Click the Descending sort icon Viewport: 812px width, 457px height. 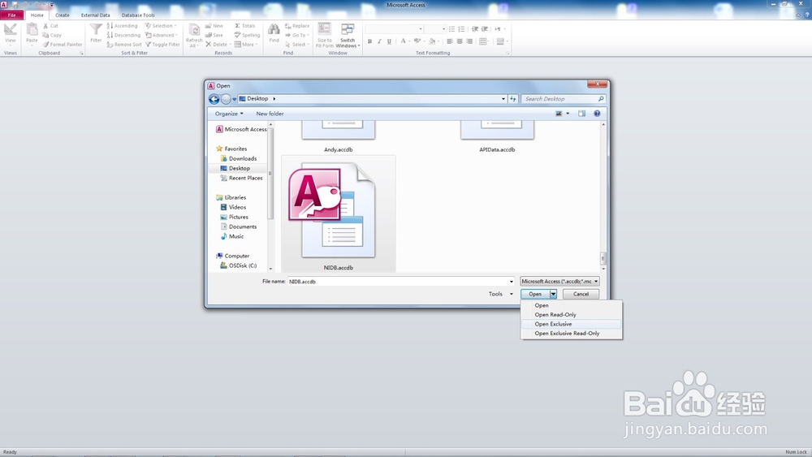(x=110, y=35)
